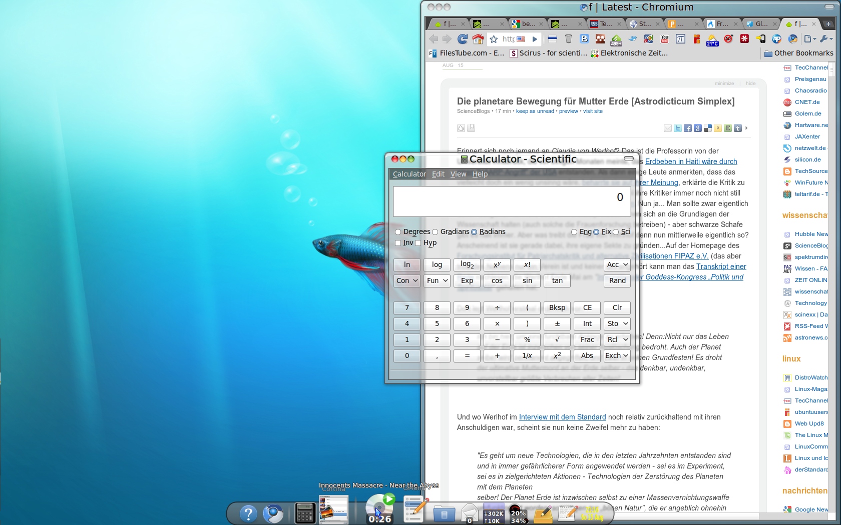Screen dimensions: 841x525
Task: Select Radians angle mode
Action: coord(488,231)
